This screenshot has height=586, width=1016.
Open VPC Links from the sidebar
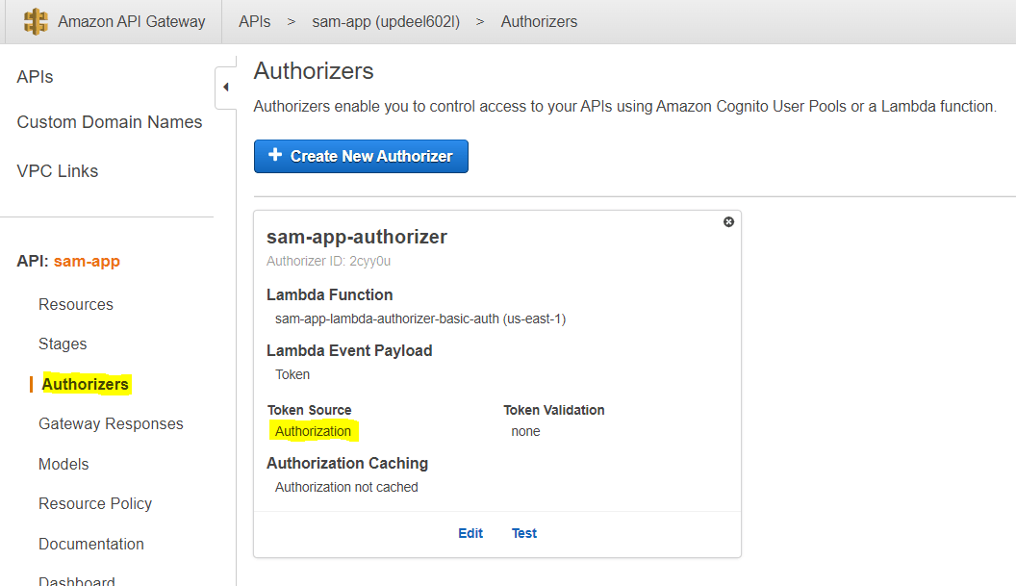pos(58,170)
